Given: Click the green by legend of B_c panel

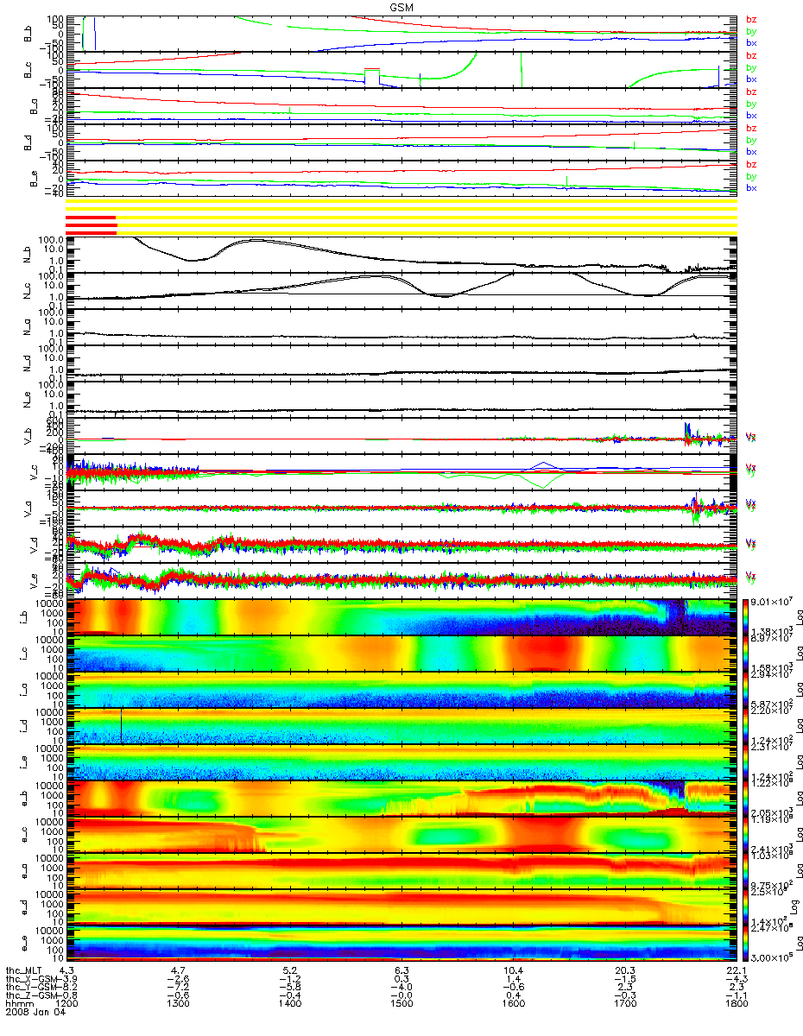Looking at the screenshot, I should (x=751, y=67).
